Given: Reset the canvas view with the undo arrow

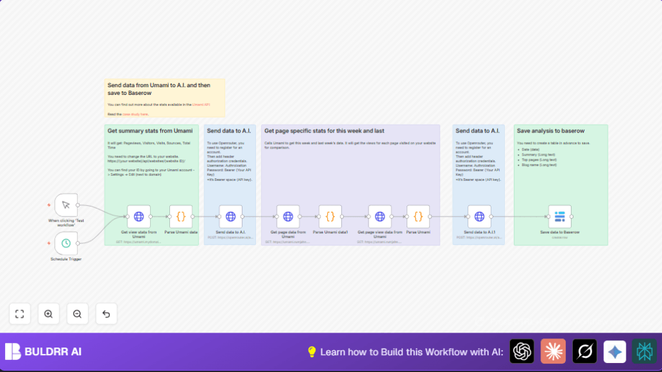Looking at the screenshot, I should [x=107, y=314].
